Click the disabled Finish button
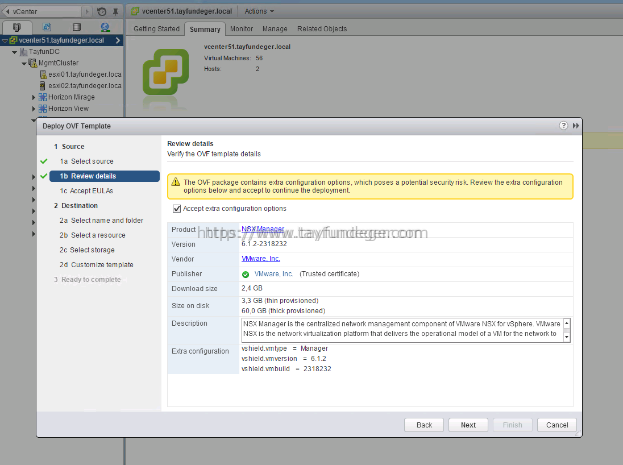 (513, 425)
